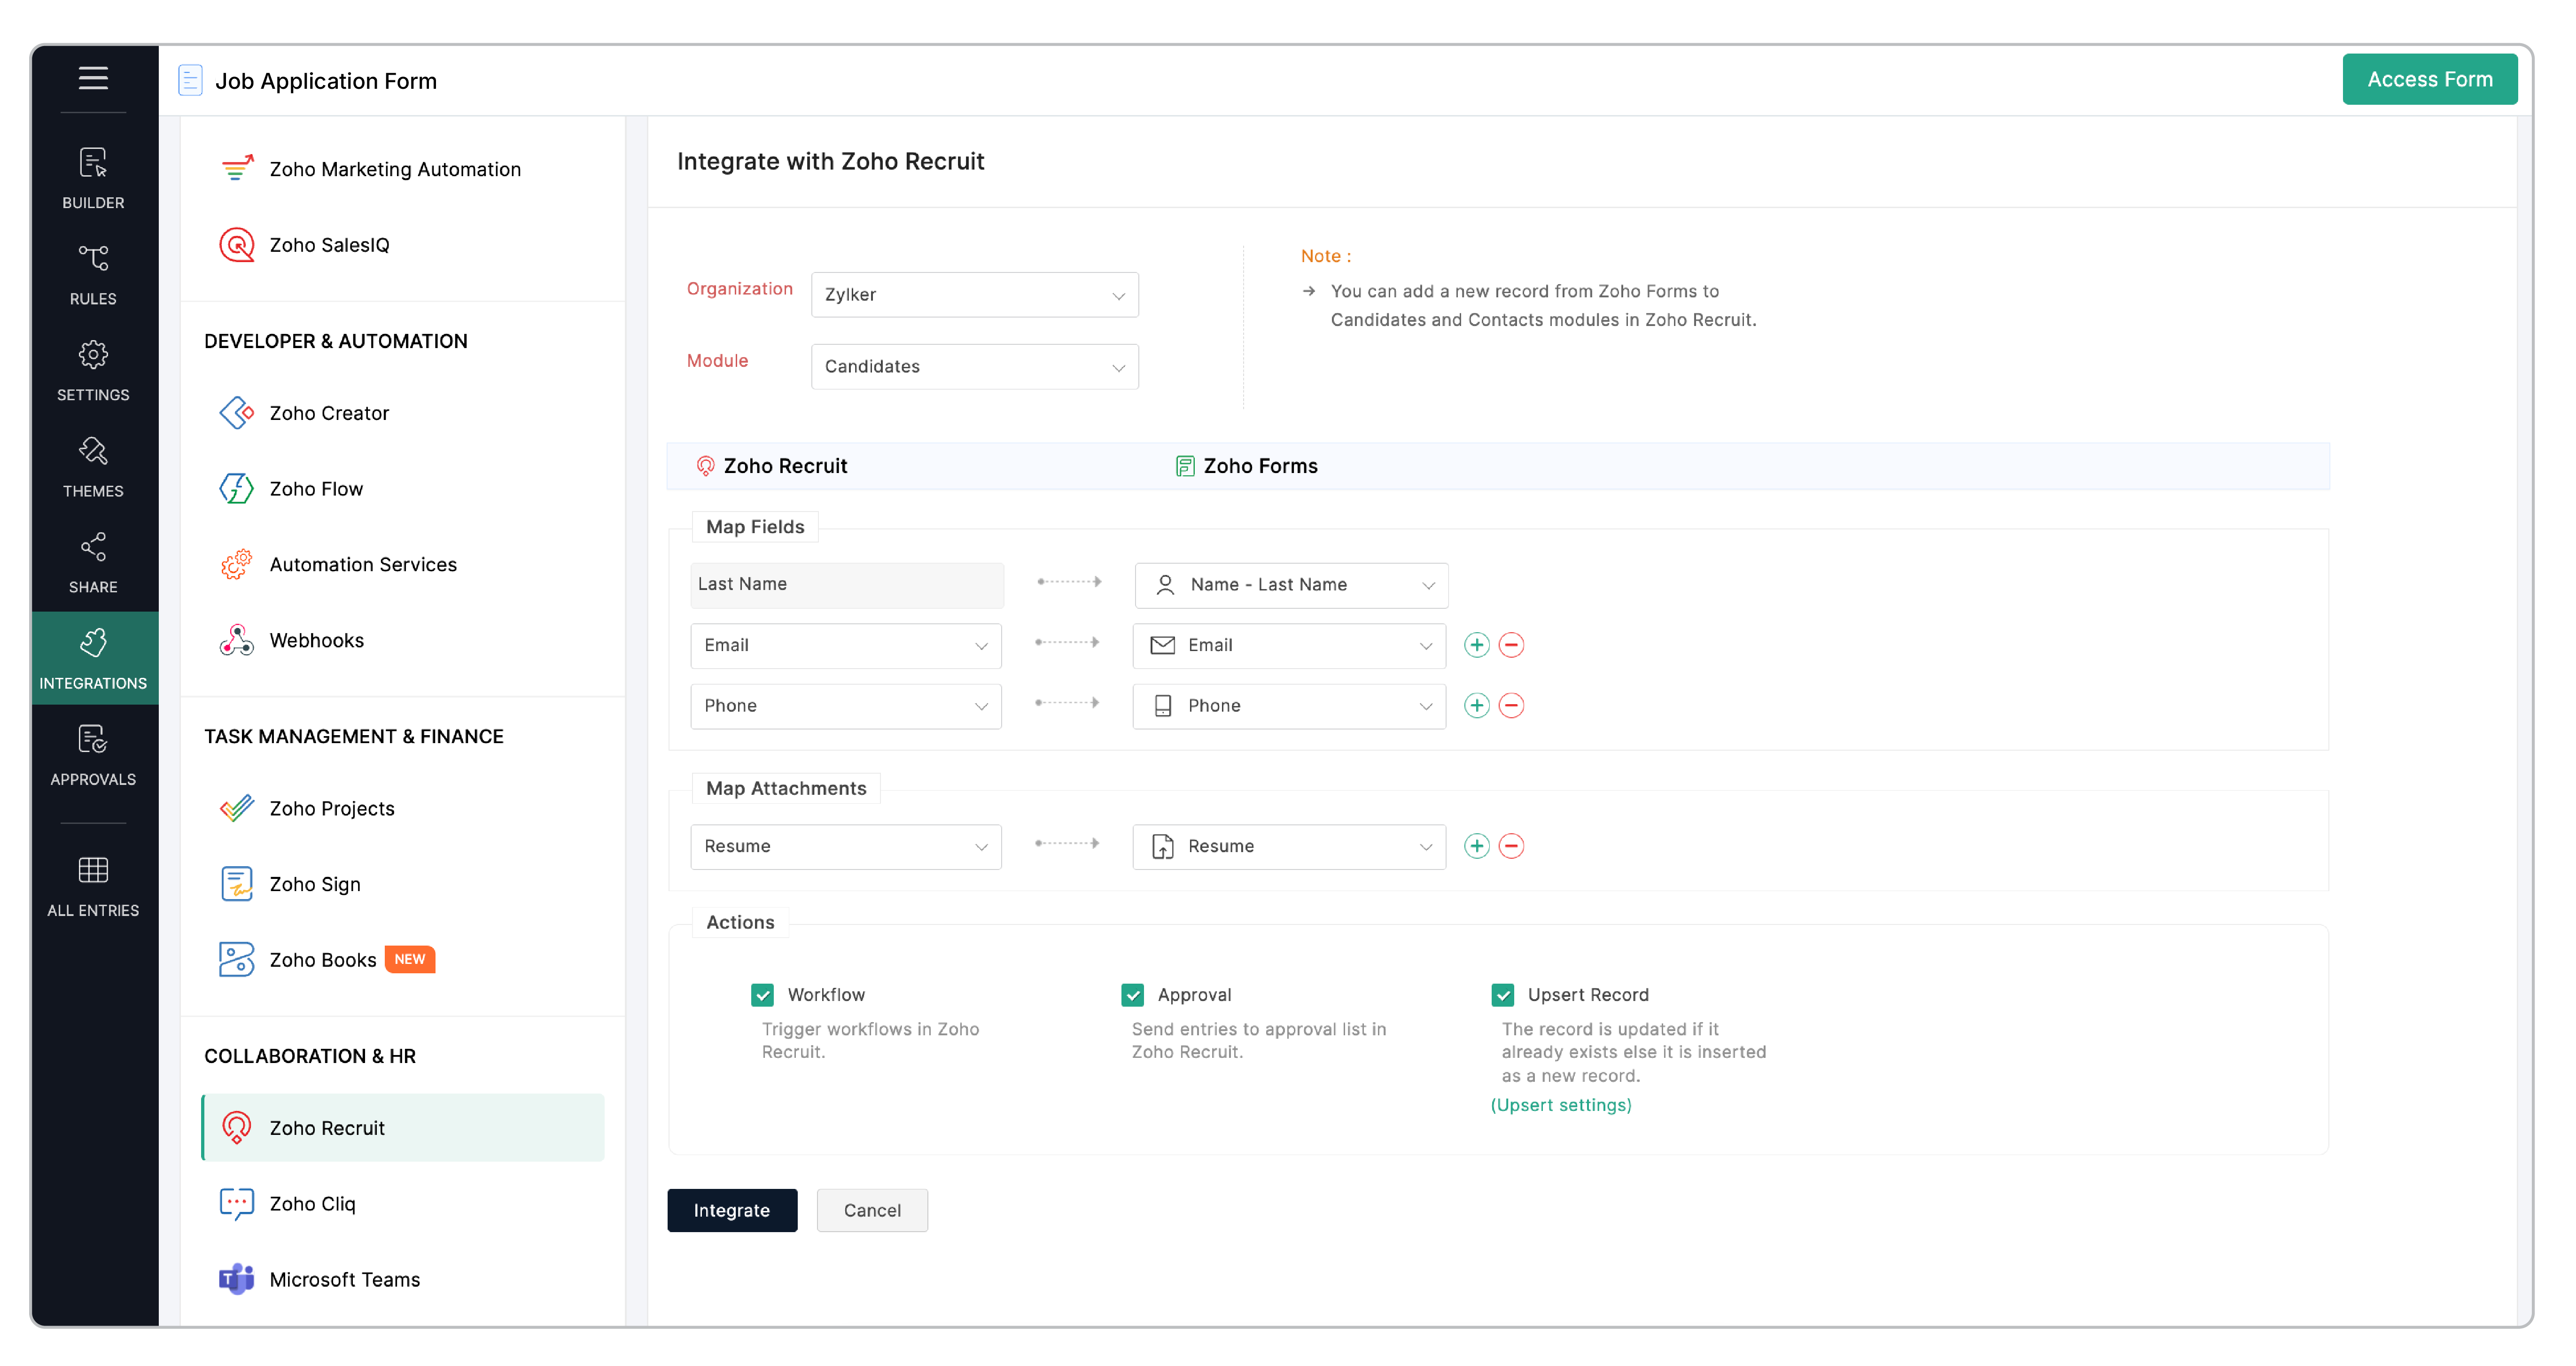Select Webhooks in Developer & Automation
Image resolution: width=2576 pixels, height=1366 pixels.
[316, 640]
